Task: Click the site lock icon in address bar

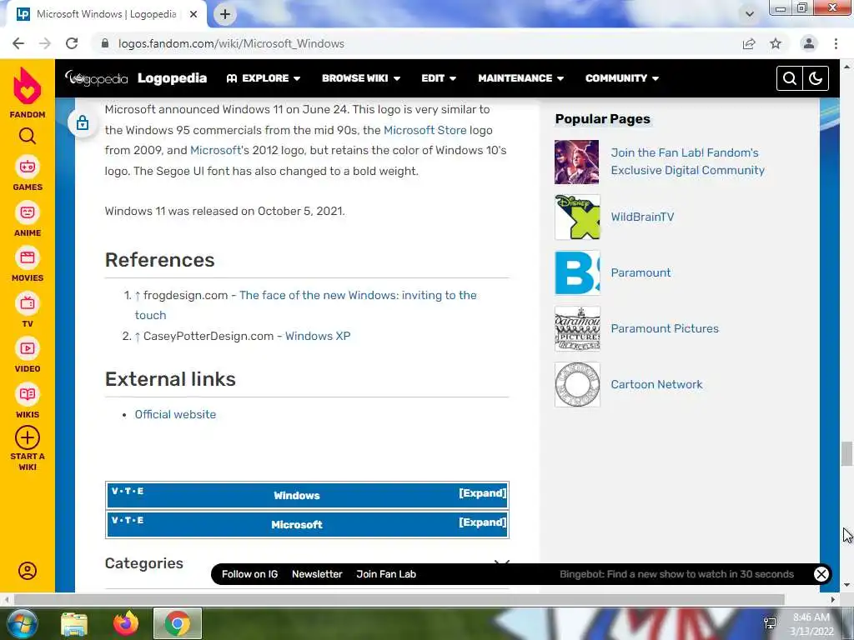Action: pyautogui.click(x=105, y=43)
